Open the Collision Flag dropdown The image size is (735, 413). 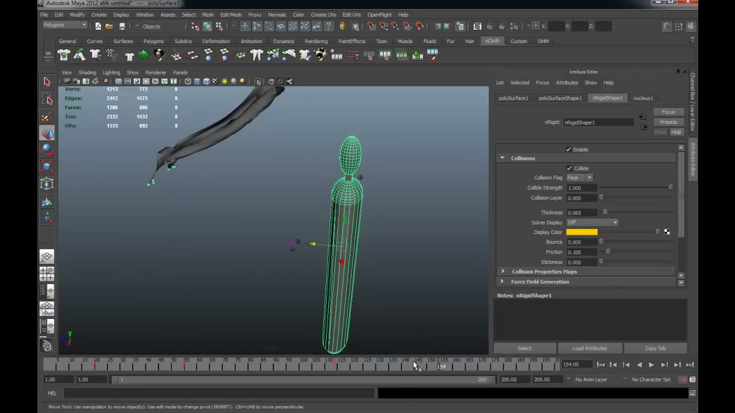tap(579, 178)
